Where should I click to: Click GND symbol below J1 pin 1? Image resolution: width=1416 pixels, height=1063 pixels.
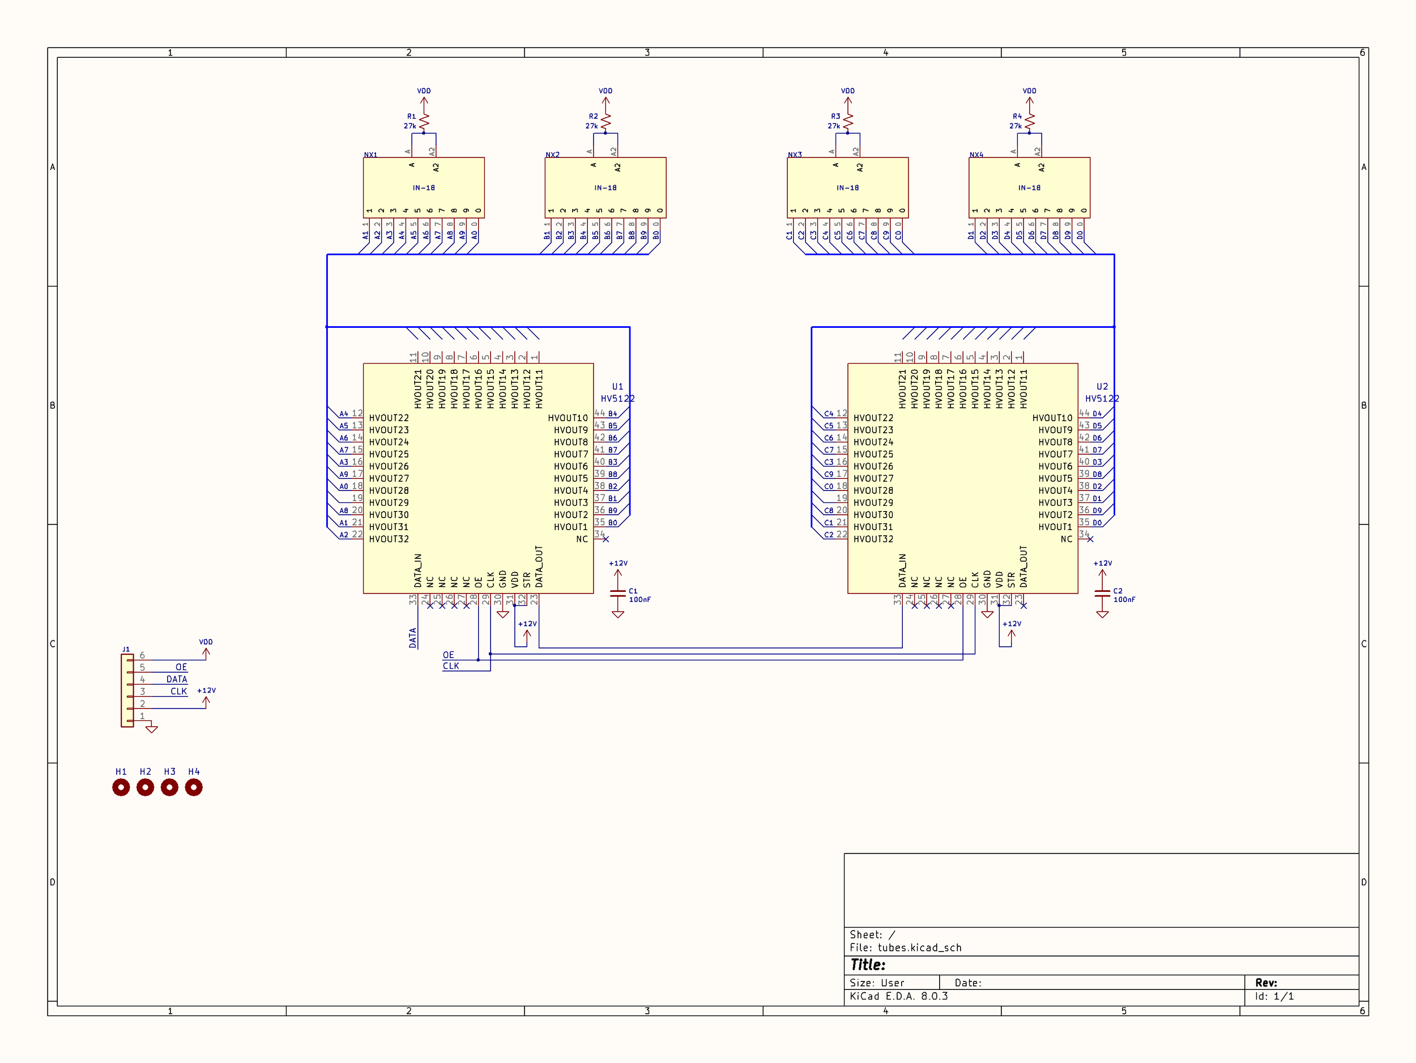coord(152,728)
